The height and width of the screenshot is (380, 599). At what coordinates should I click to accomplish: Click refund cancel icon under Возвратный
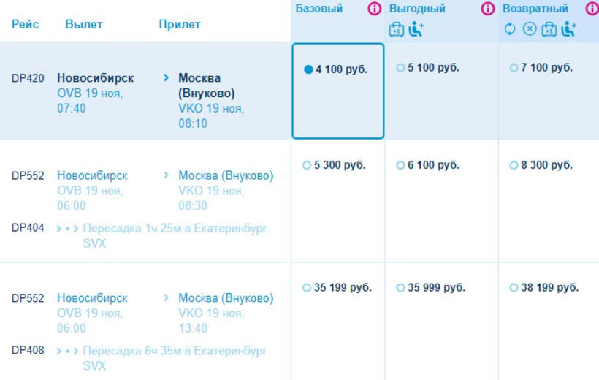[x=530, y=29]
